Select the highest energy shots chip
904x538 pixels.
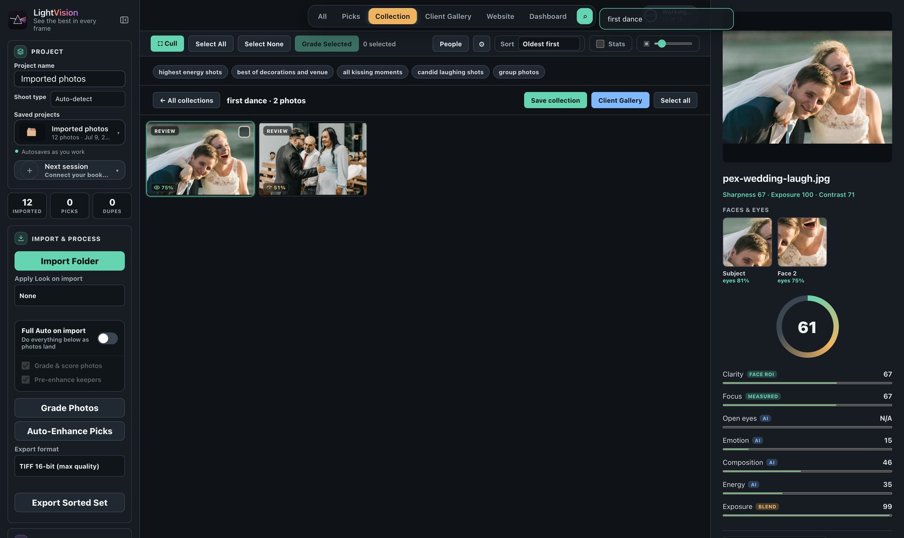tap(190, 72)
